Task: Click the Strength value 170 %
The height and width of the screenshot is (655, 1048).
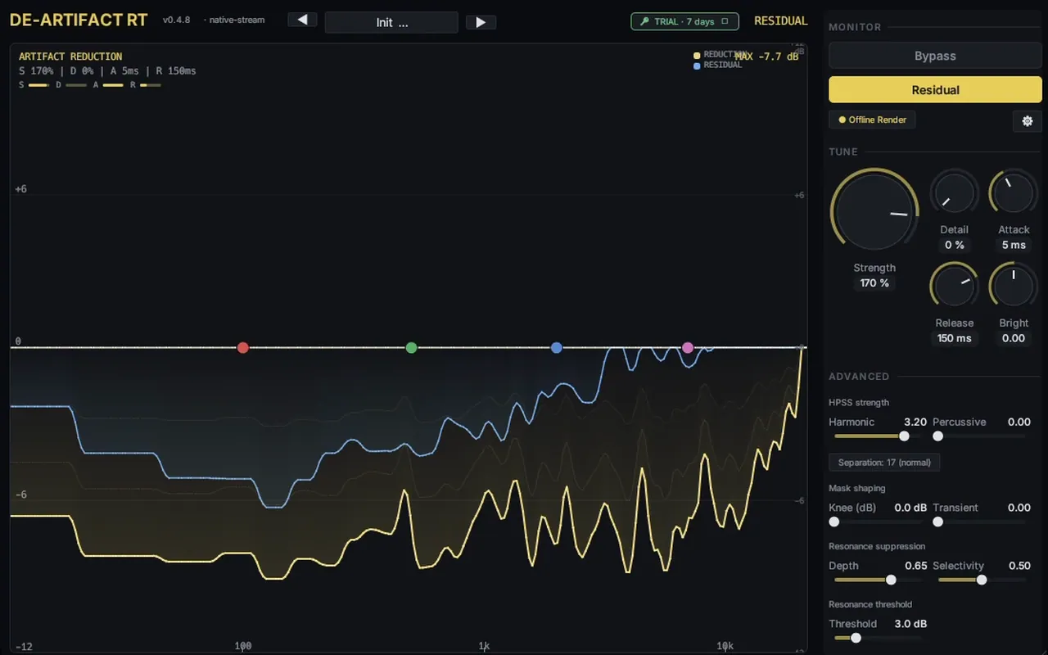Action: coord(874,283)
